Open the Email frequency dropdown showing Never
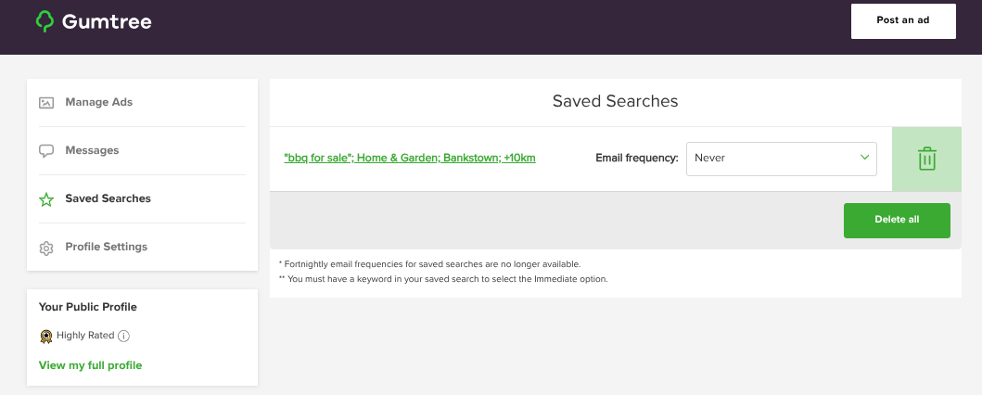 point(781,159)
